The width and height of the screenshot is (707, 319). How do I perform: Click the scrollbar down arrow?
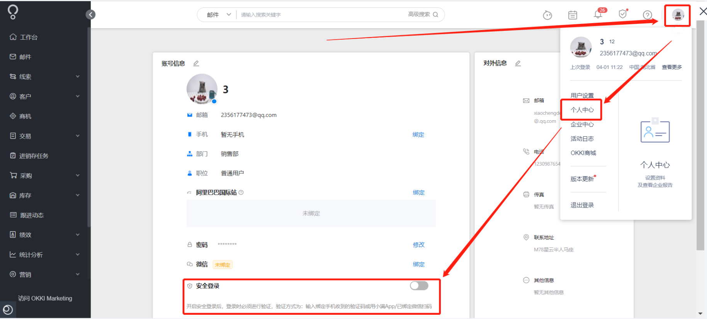coord(700,314)
